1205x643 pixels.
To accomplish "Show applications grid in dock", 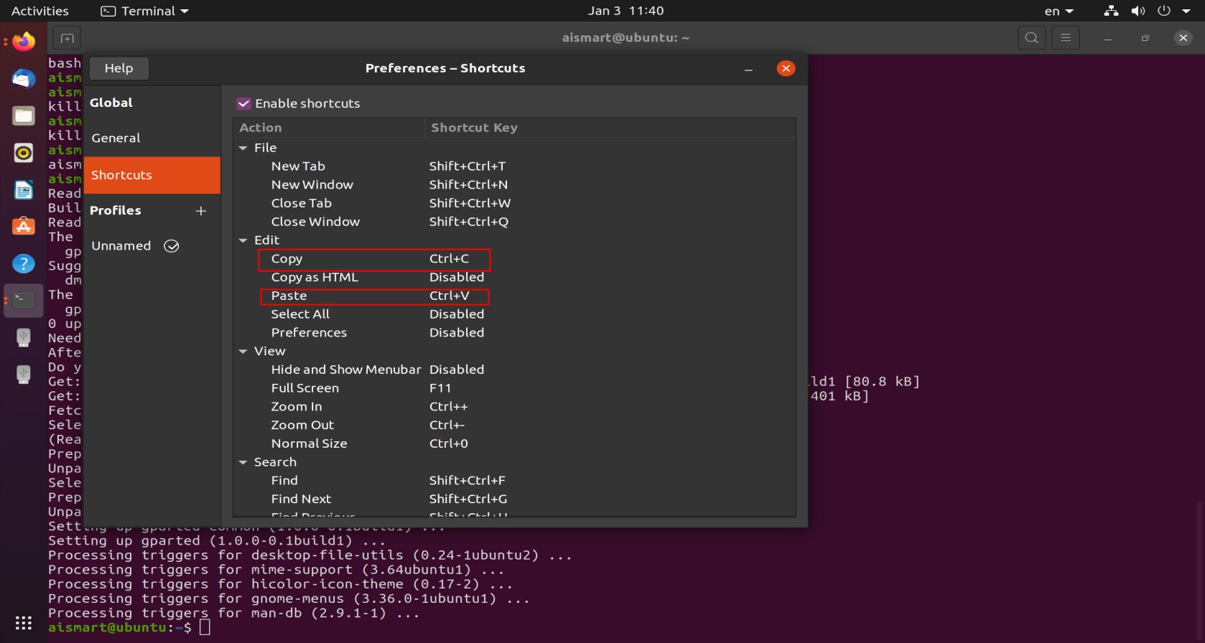I will point(24,622).
